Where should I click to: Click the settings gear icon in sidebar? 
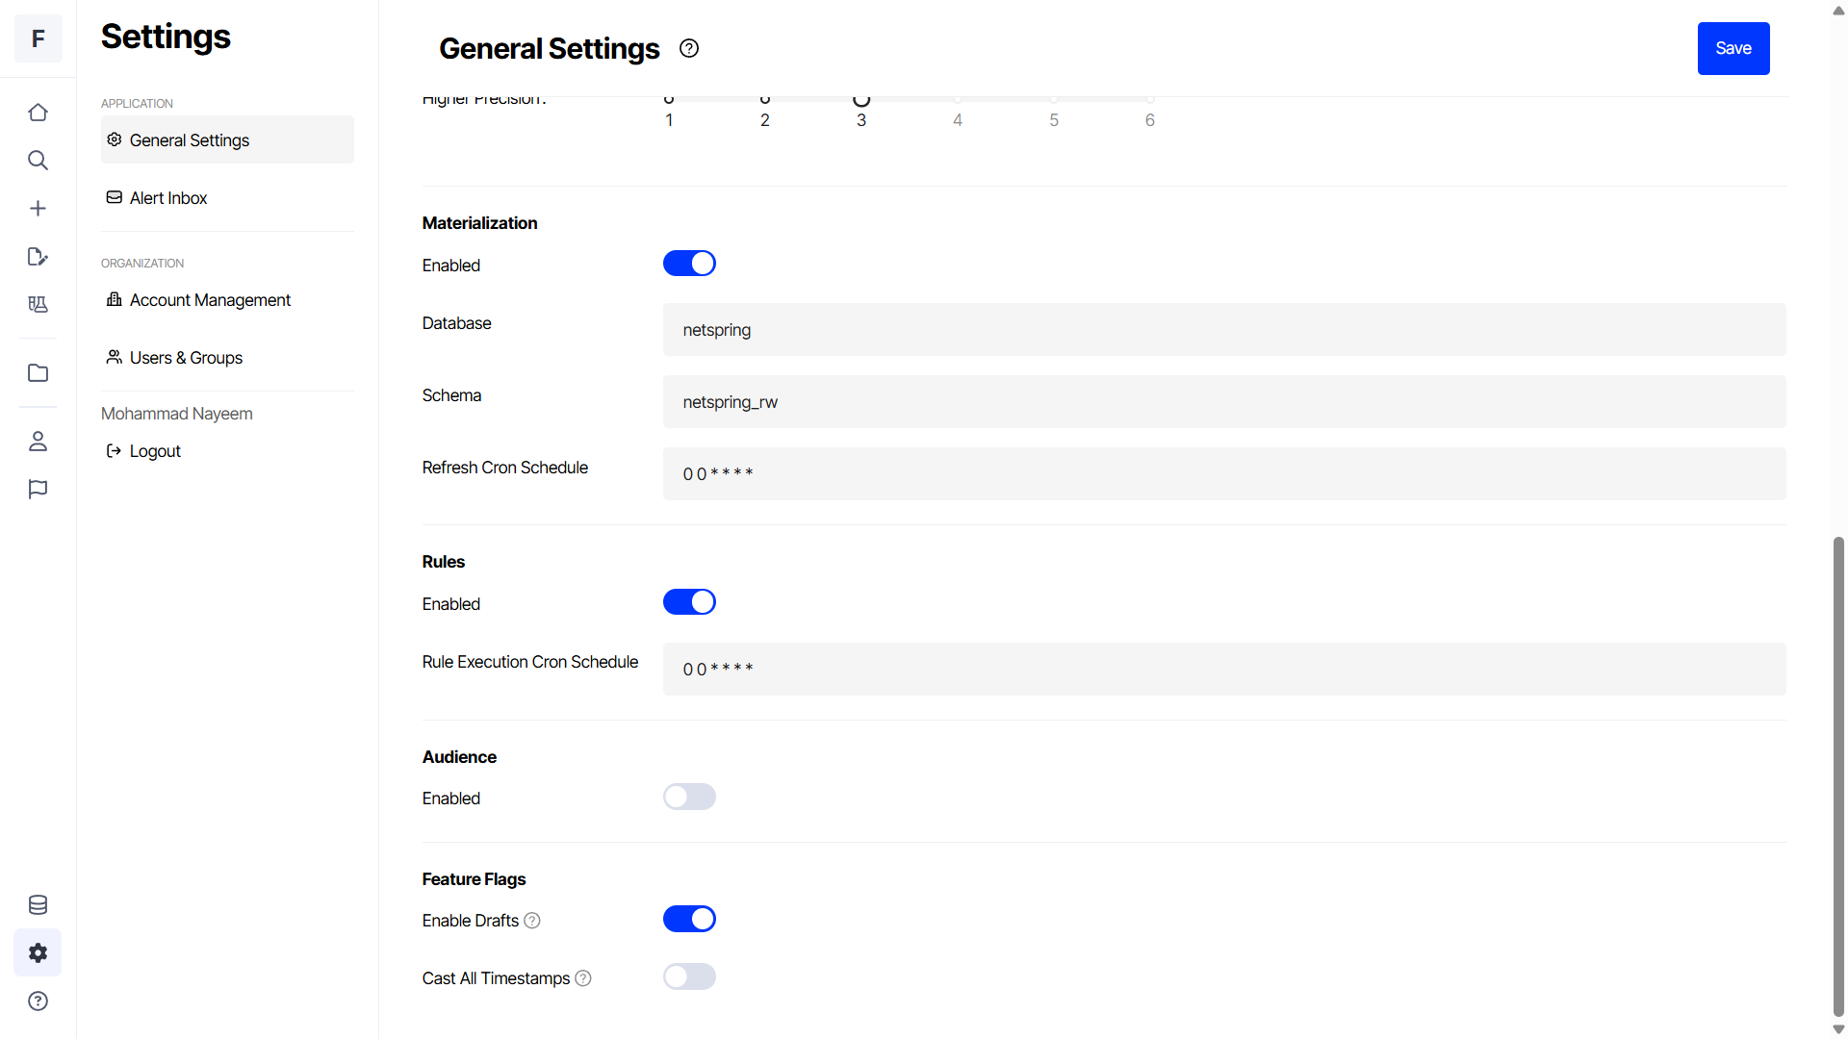click(x=38, y=953)
